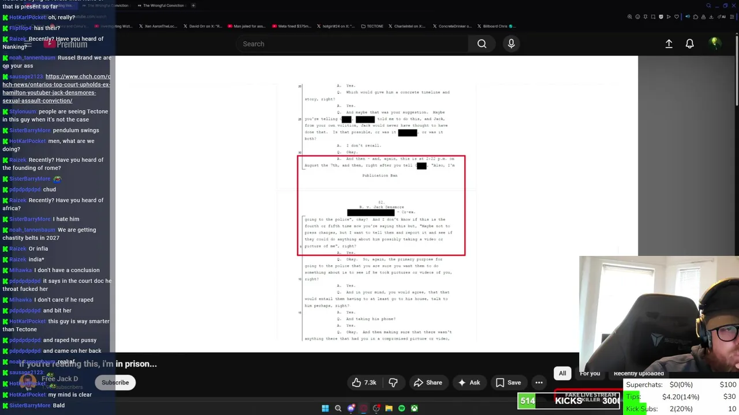Open the TECTONE bookmarks folder
Image resolution: width=739 pixels, height=415 pixels.
pos(371,26)
